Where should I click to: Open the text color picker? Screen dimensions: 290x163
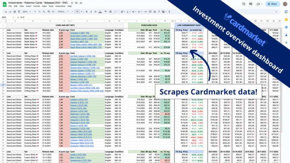pos(100,12)
